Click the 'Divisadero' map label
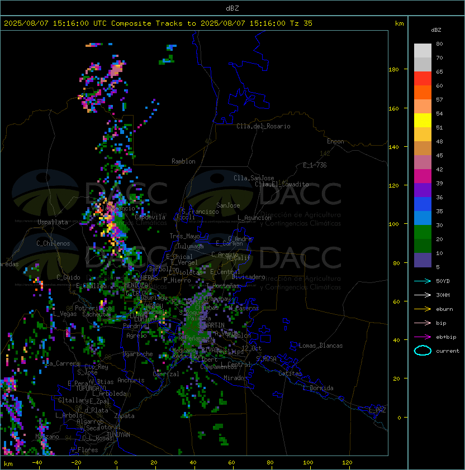Viewport: 465px width, 470px height. [248, 277]
